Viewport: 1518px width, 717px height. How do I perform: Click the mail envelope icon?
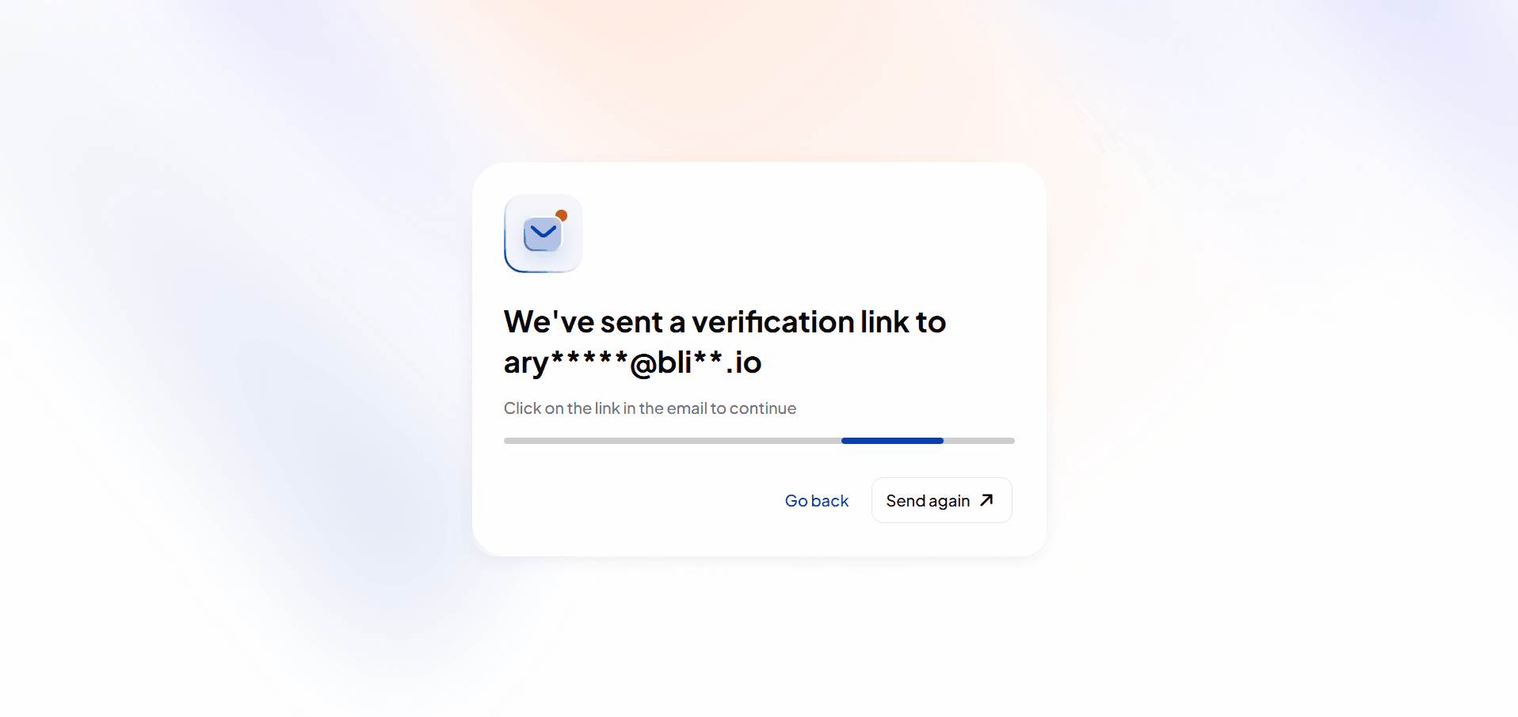[x=543, y=234]
